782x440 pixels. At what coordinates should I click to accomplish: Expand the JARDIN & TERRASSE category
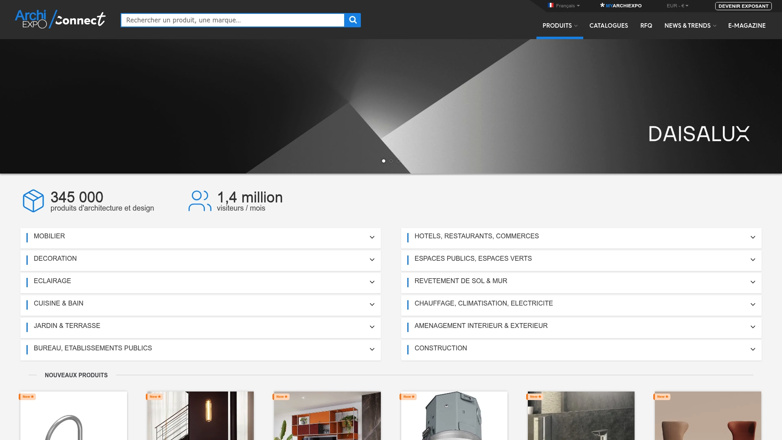point(200,328)
